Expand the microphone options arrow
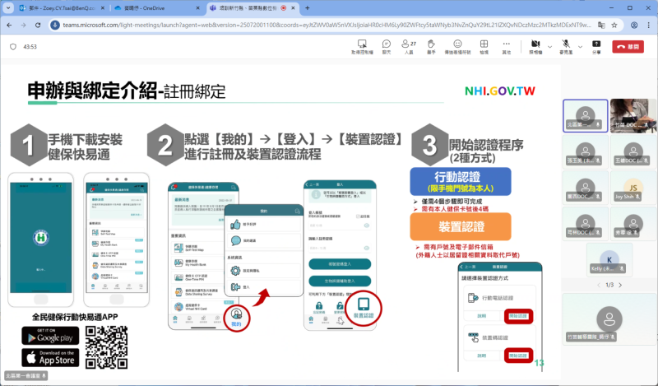This screenshot has height=386, width=658. 581,47
